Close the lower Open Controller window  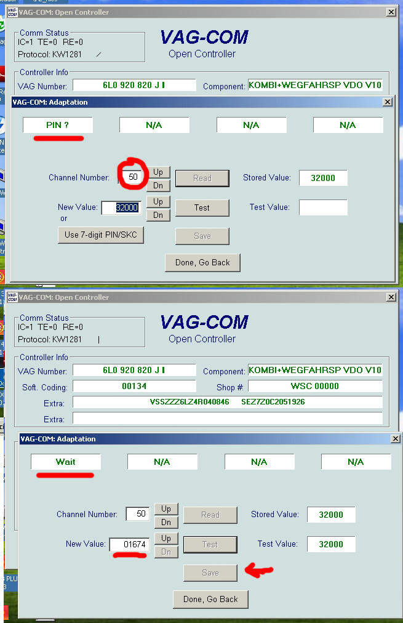click(391, 297)
